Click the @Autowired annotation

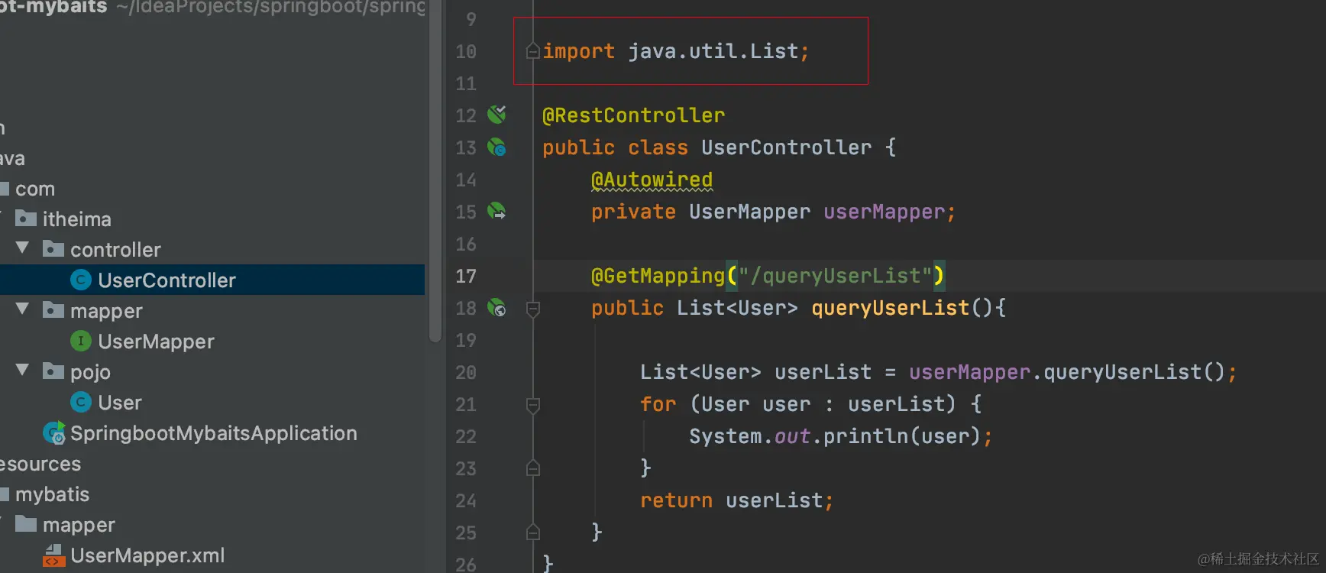[652, 180]
